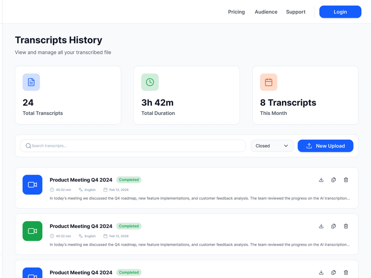Click the clock icon beside 45:32 min in first transcript
This screenshot has height=278, width=371.
click(x=52, y=189)
